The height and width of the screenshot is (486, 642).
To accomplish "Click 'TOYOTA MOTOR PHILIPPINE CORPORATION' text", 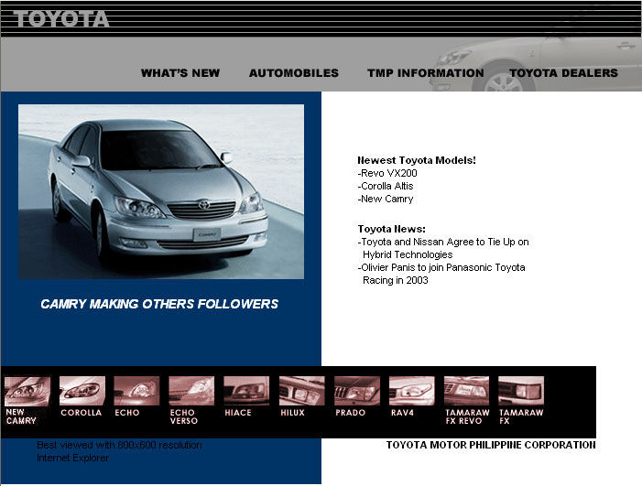I will click(491, 445).
